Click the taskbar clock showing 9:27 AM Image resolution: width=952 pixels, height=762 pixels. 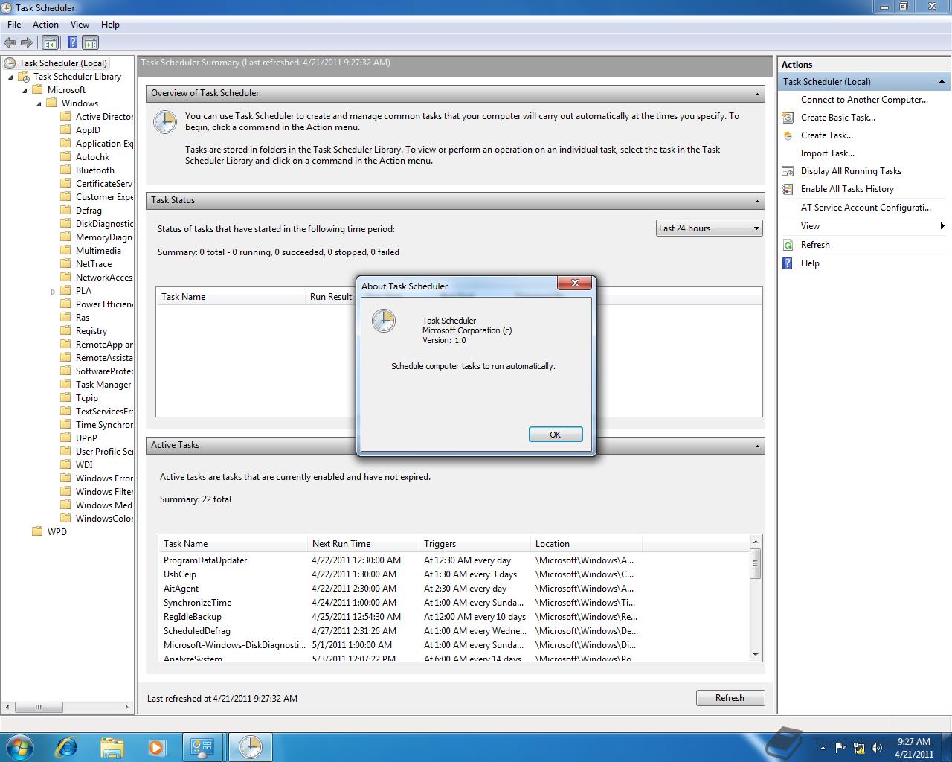[914, 748]
